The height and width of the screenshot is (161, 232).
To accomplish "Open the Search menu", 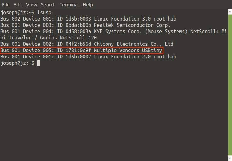I will coord(48,5).
